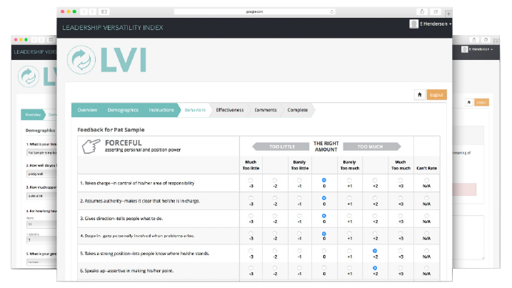Click the LVI logo in the left background window

29,76
